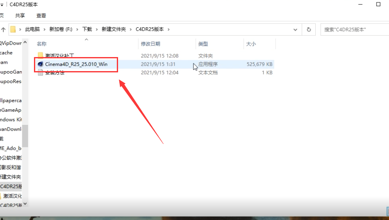389x220 pixels.
Task: Minimize the C4DR25版本 window
Action: (x=360, y=5)
